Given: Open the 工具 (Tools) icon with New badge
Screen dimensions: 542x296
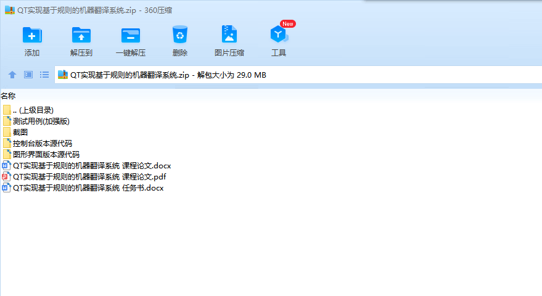Looking at the screenshot, I should [x=279, y=35].
